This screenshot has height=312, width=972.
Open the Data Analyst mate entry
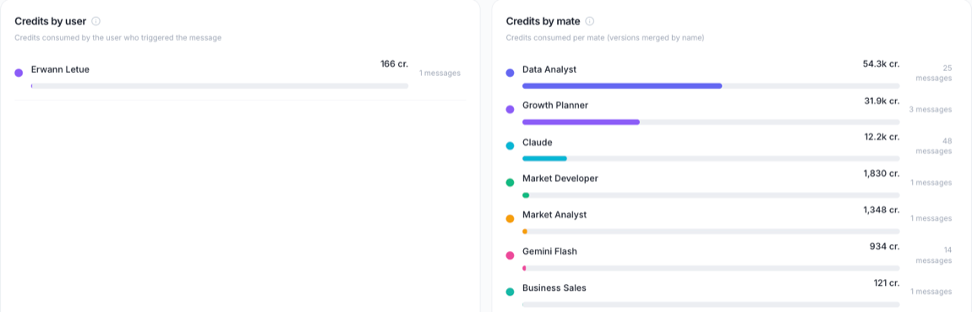tap(729, 74)
